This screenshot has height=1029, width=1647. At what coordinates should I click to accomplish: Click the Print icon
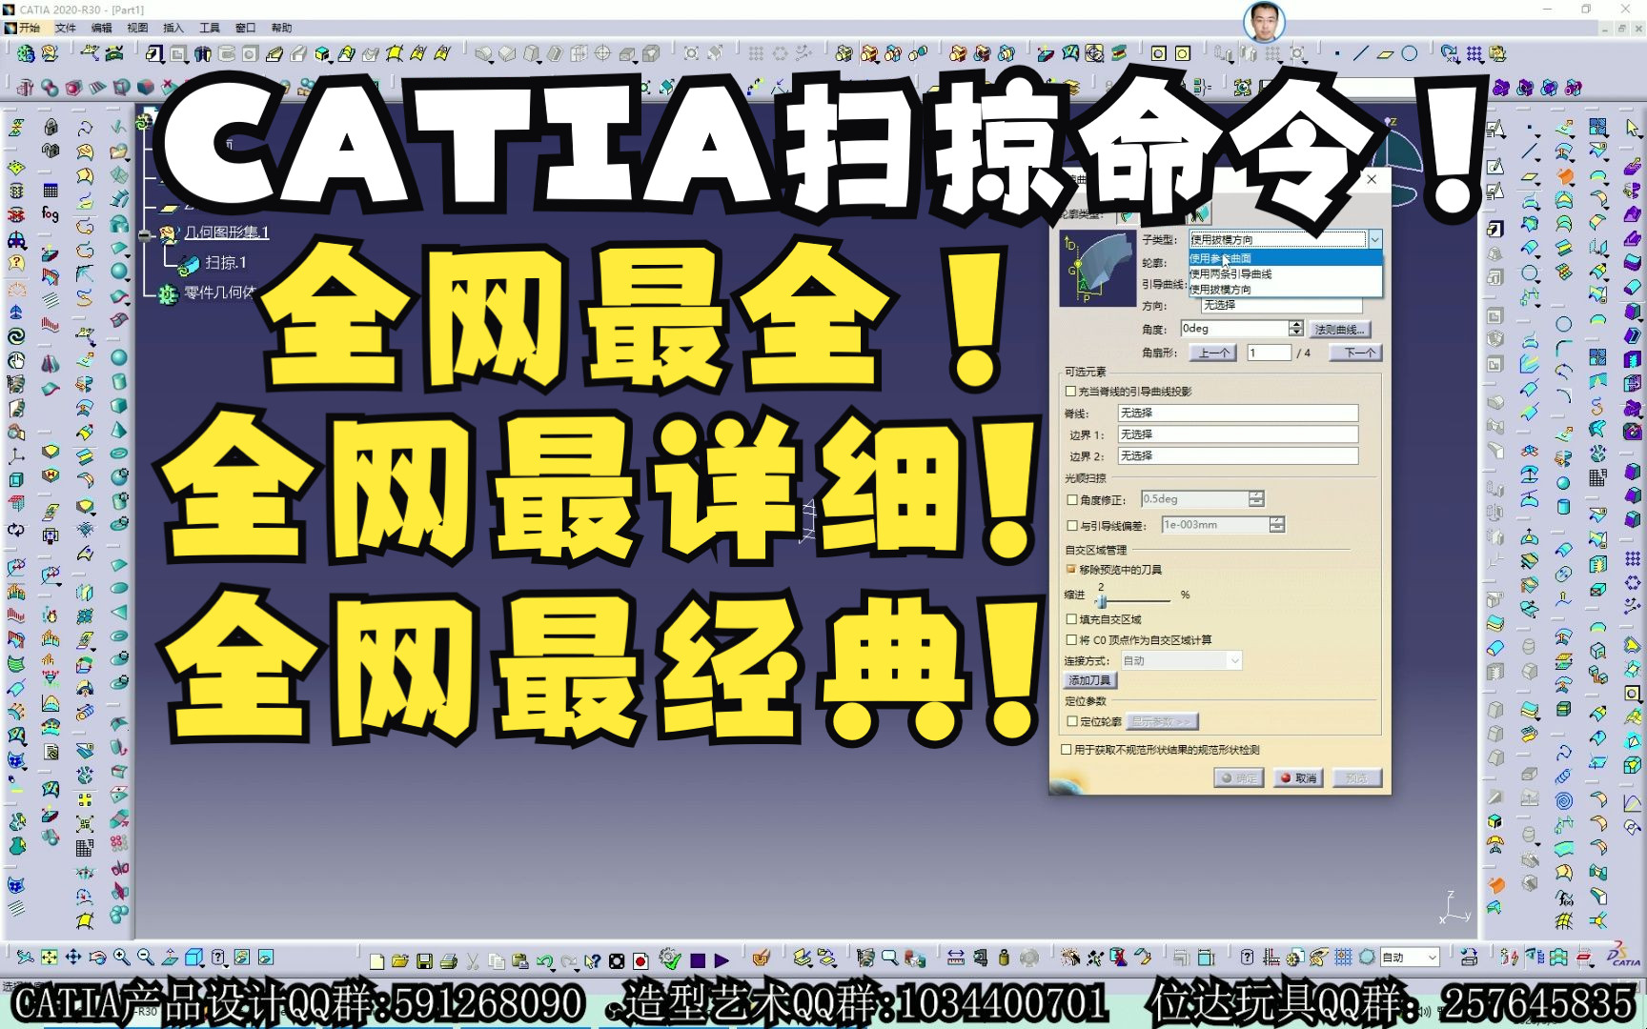tap(449, 960)
